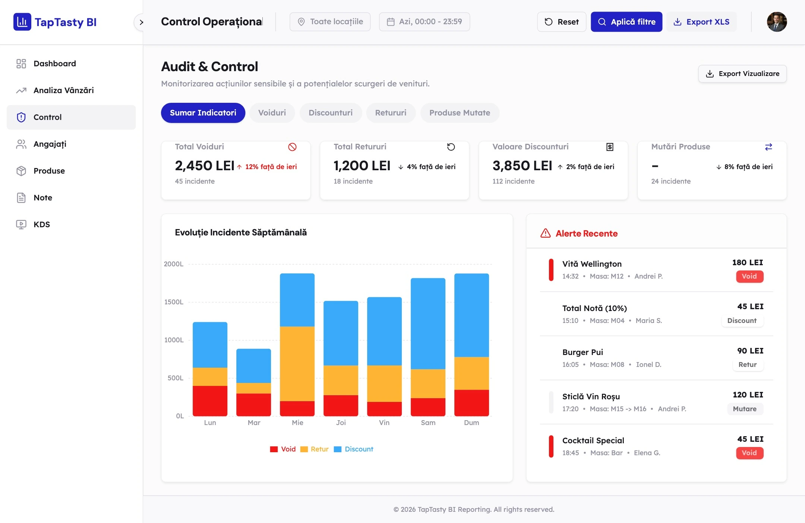Open the Sticlă Vin Roșu alert entry
This screenshot has width=805, height=523.
[x=656, y=402]
